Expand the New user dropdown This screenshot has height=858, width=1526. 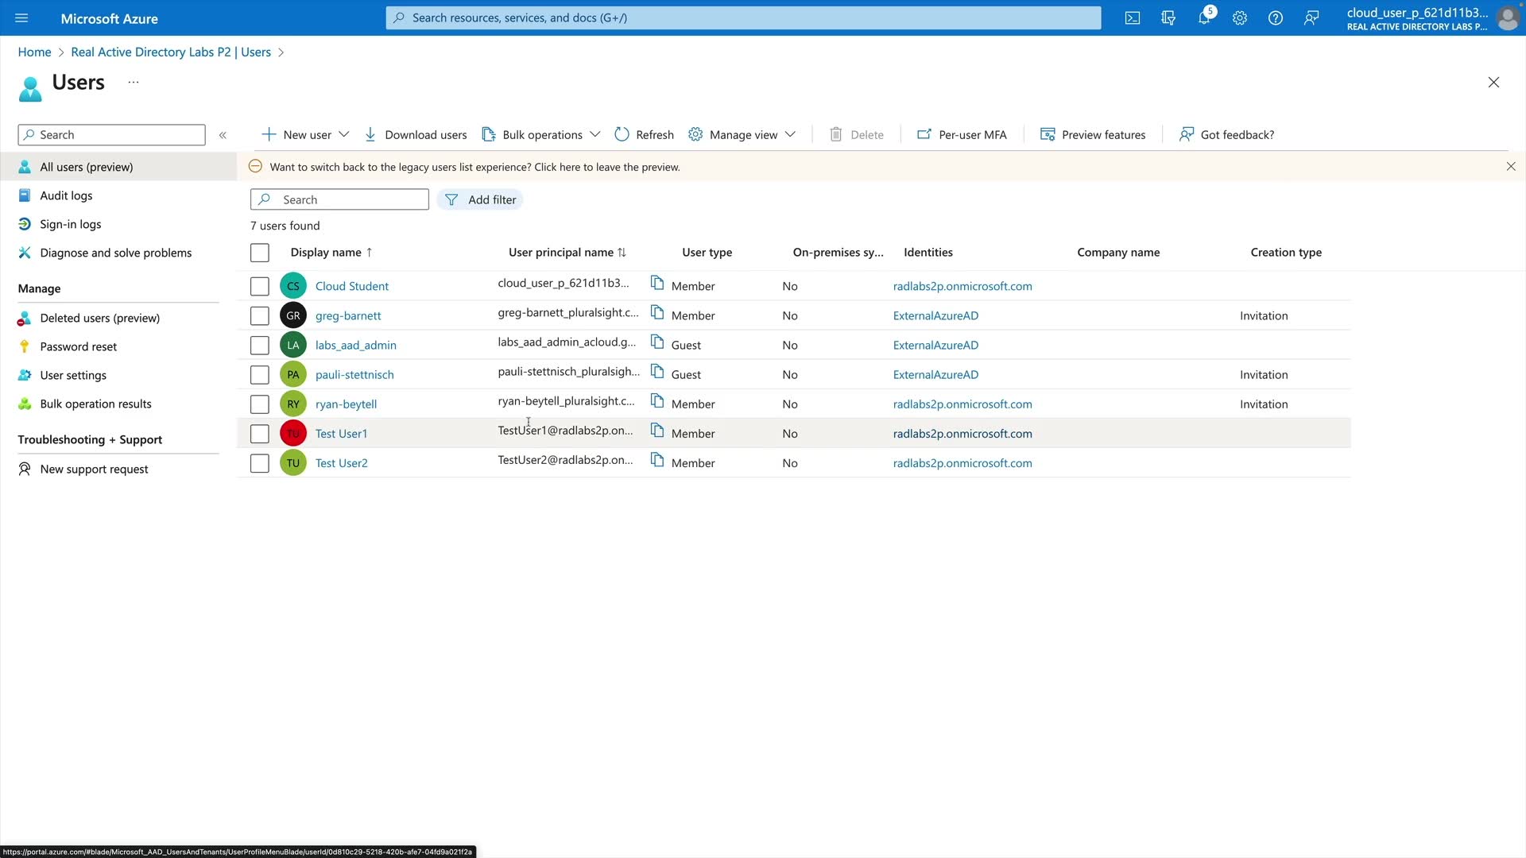pyautogui.click(x=343, y=135)
